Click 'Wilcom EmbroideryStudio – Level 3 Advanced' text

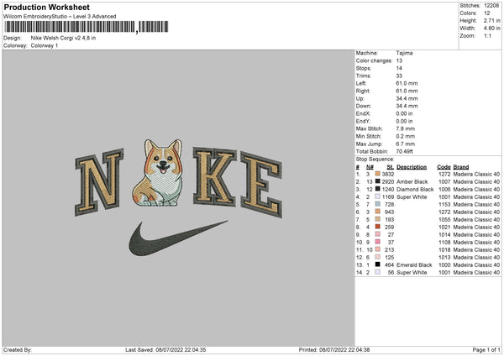coord(60,17)
